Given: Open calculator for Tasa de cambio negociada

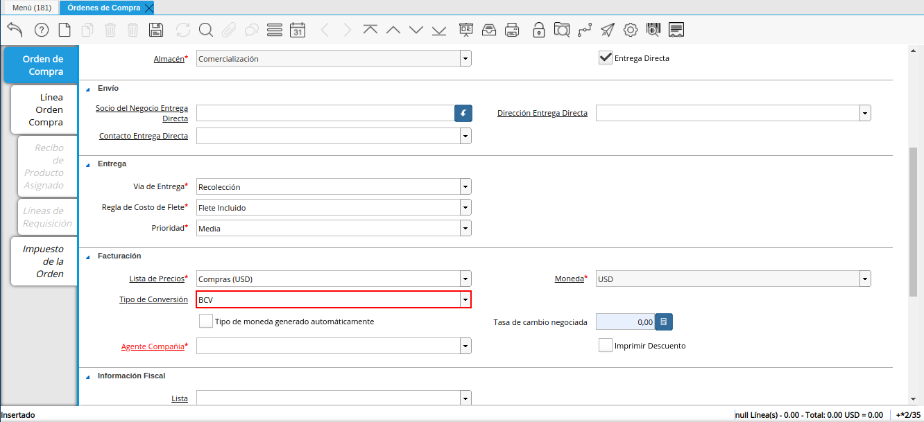Looking at the screenshot, I should [664, 322].
